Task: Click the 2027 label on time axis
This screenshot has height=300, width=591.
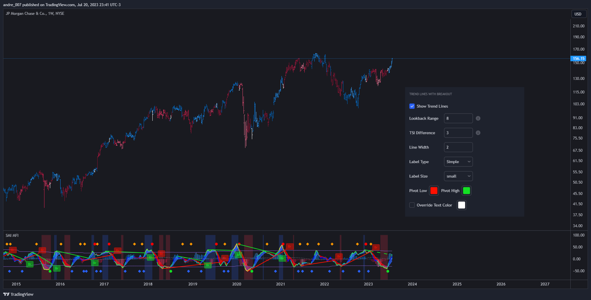Action: (545, 284)
